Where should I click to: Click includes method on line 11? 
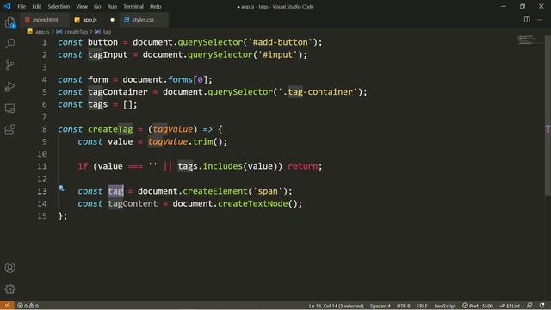point(223,166)
